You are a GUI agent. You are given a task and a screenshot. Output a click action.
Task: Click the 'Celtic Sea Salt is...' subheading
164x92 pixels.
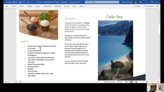(71, 19)
